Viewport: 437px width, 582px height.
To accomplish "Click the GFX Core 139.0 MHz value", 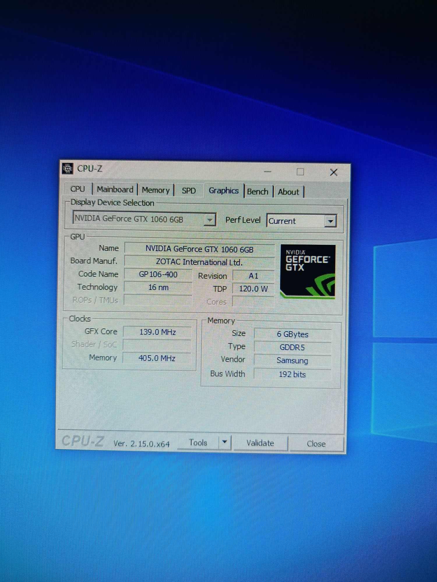I will [x=158, y=332].
